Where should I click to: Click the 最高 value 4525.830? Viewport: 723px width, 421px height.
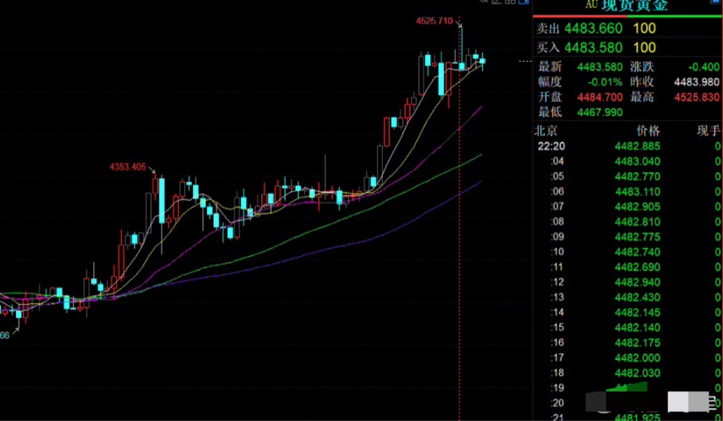coord(697,98)
